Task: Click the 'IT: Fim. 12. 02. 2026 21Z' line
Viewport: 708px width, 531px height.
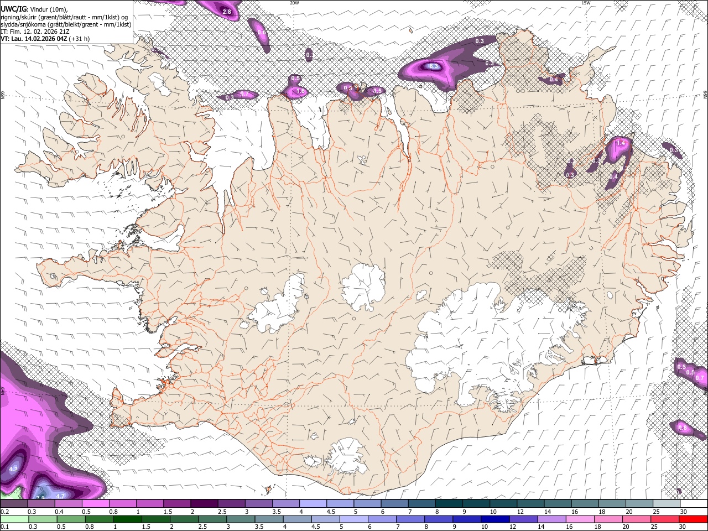Action: coord(35,32)
